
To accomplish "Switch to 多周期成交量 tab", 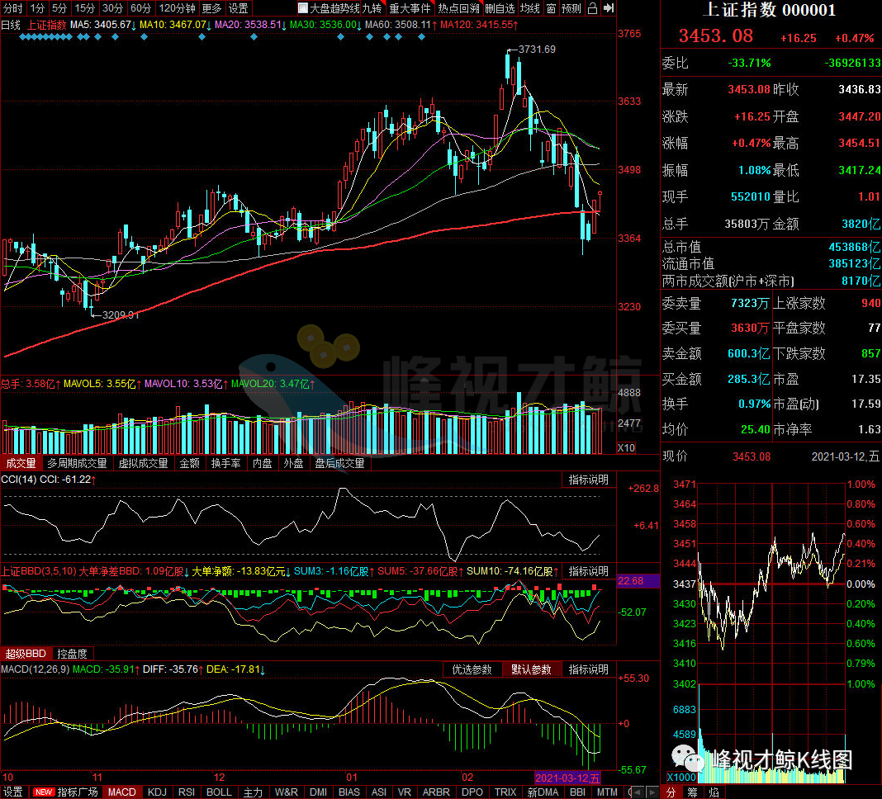I will click(77, 463).
